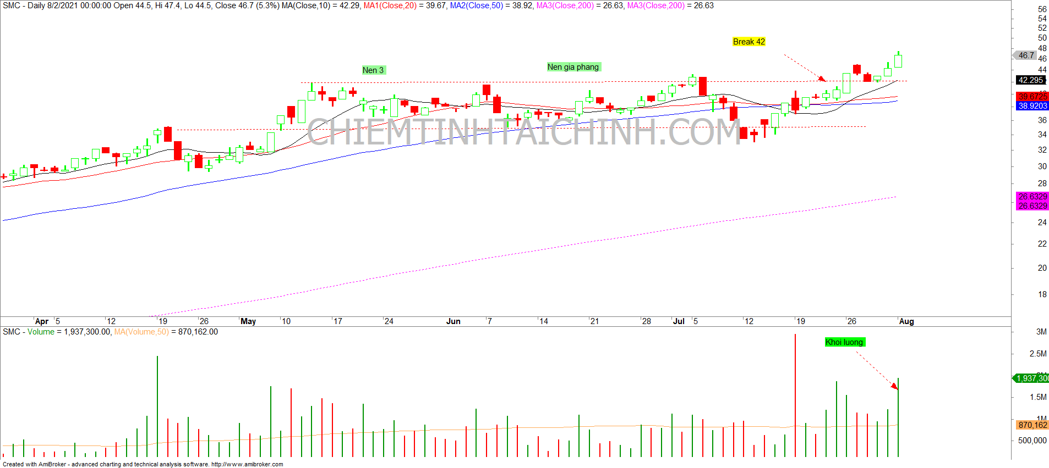Click the gray 46.7 last price tag
The image size is (1049, 468).
1025,55
